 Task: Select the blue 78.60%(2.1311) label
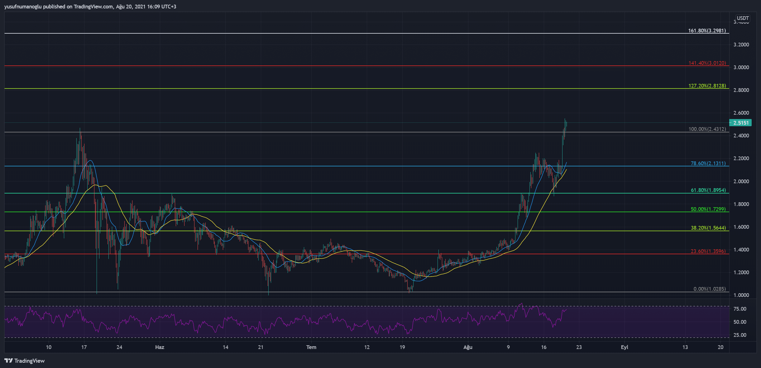708,163
